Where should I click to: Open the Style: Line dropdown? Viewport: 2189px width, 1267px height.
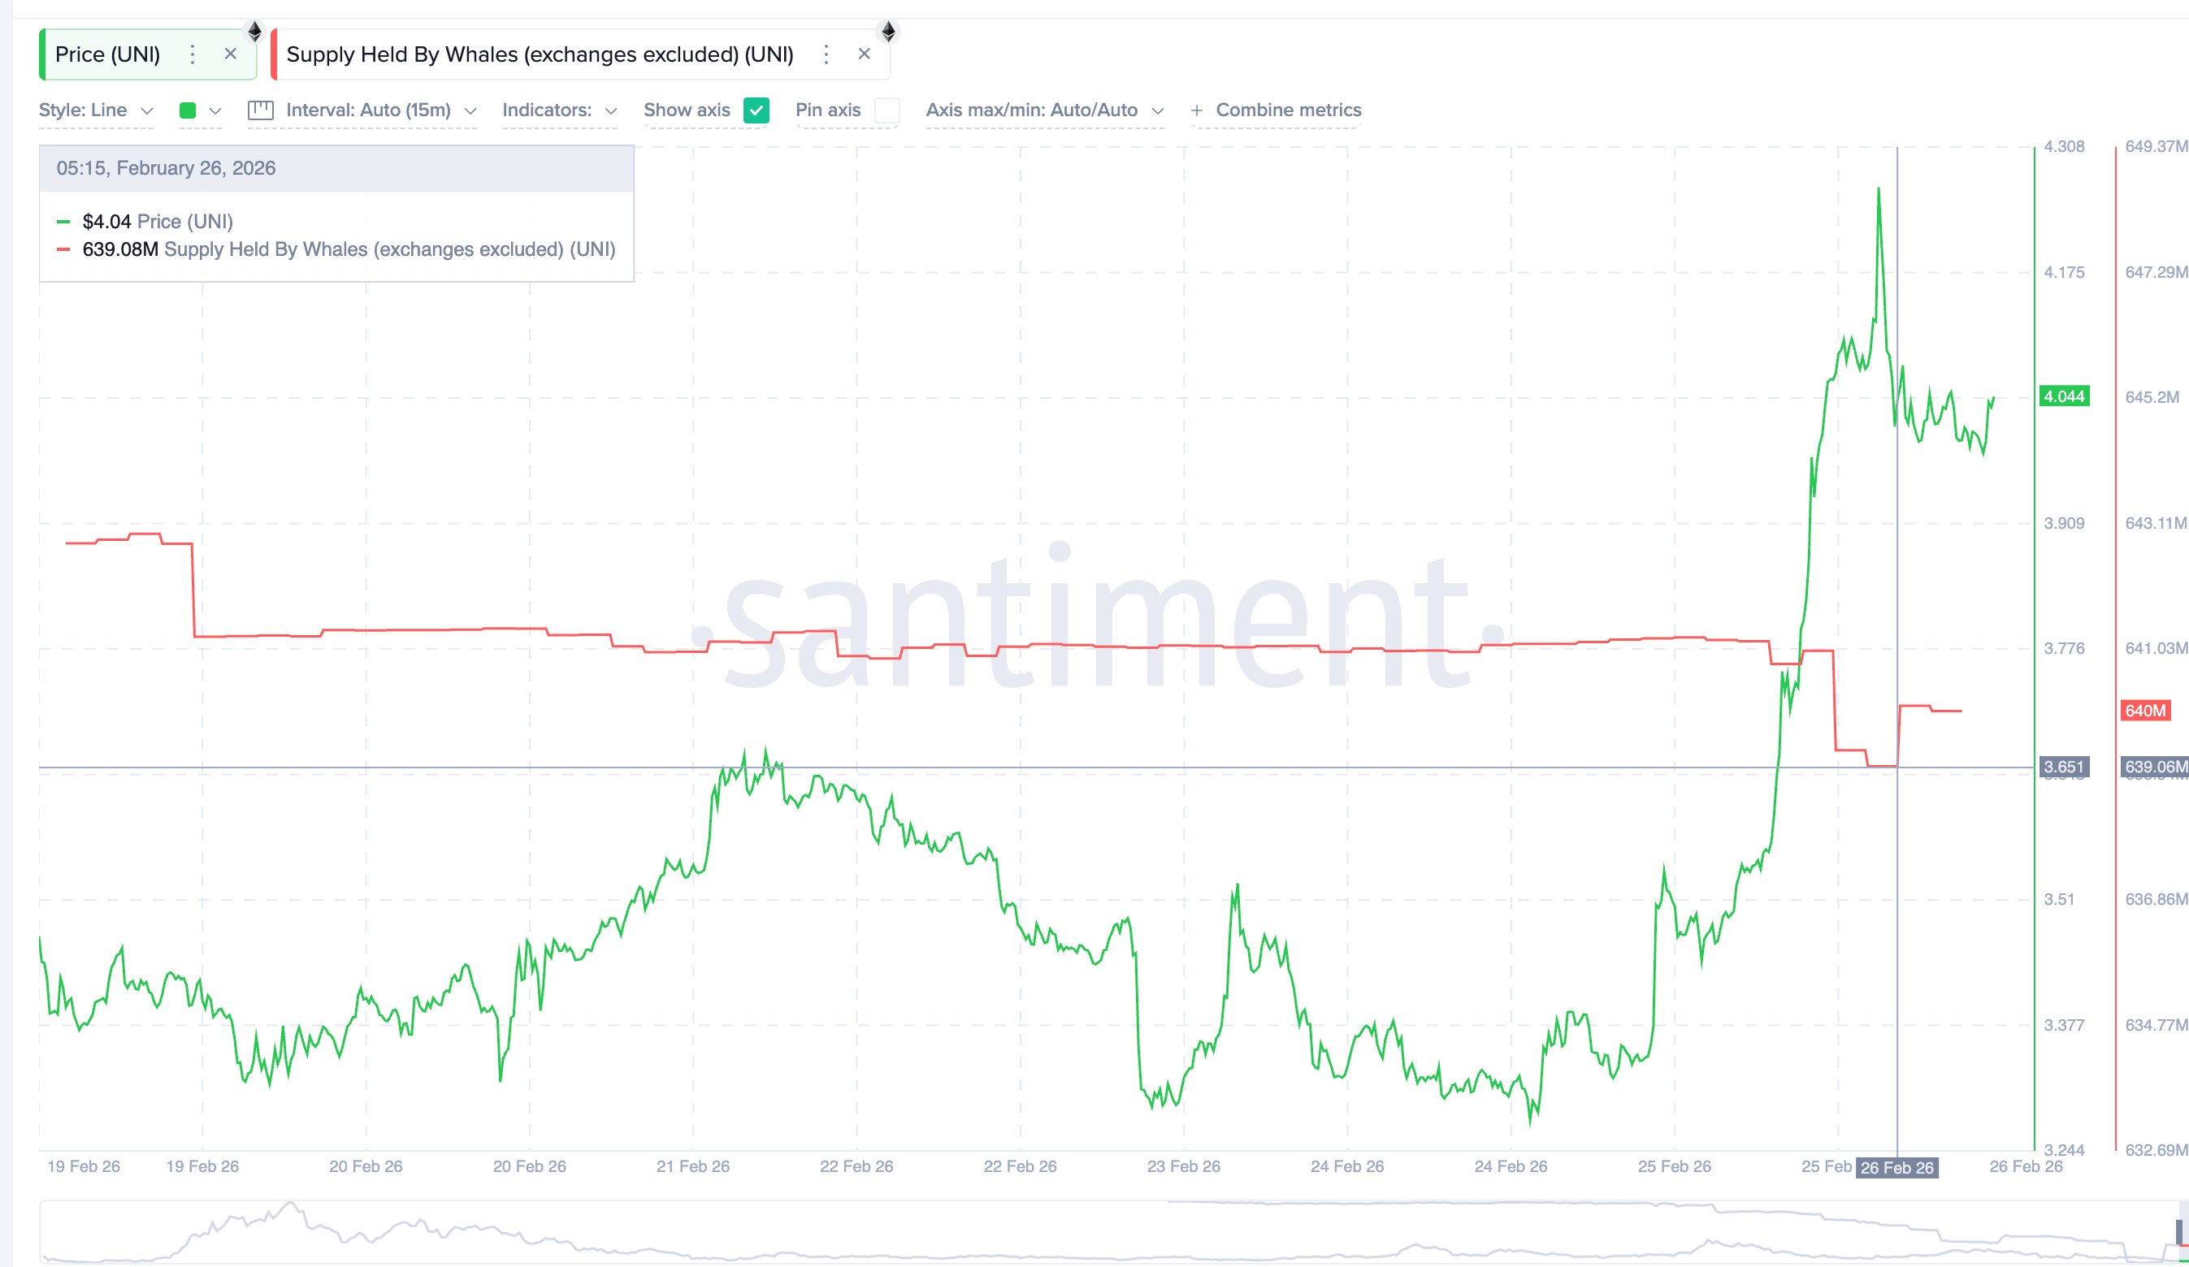(x=96, y=110)
